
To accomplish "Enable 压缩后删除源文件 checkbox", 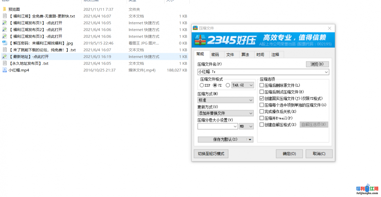I will pyautogui.click(x=262, y=85).
